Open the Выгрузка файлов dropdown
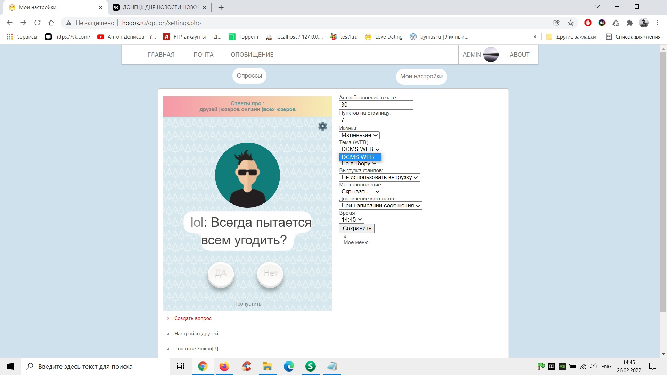667x375 pixels. [379, 177]
